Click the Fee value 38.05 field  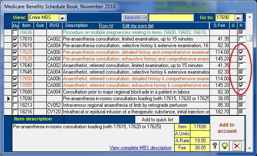(x=200, y=148)
